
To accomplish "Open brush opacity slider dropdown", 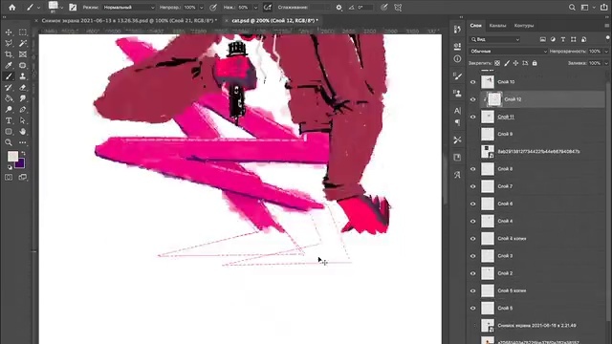I will pos(202,8).
